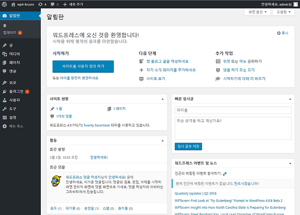Click the plus icon for 새로 추가
Screen dimensions: 300x215
click(x=65, y=4)
